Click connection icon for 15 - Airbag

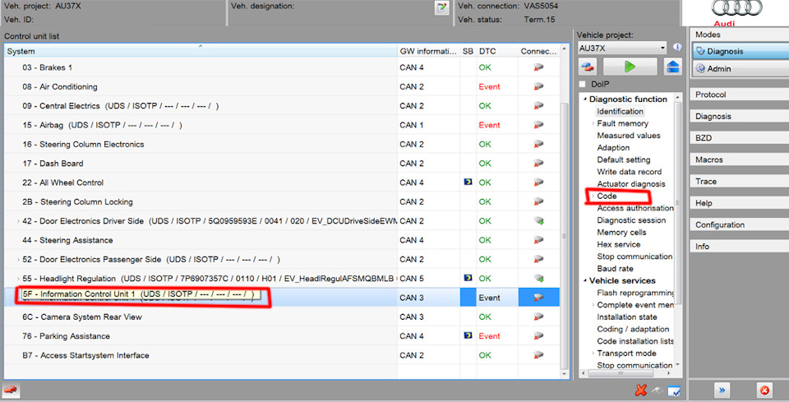[x=538, y=125]
